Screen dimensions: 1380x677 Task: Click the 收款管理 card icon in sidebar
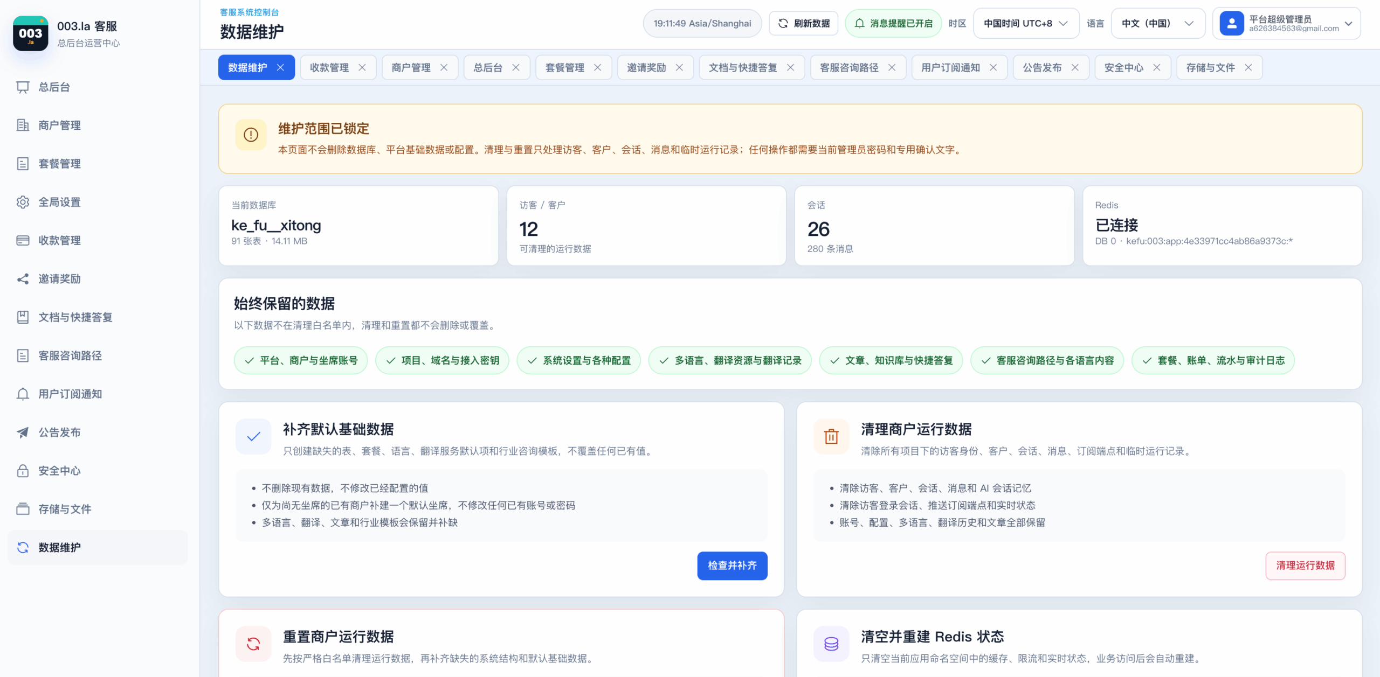coord(23,241)
